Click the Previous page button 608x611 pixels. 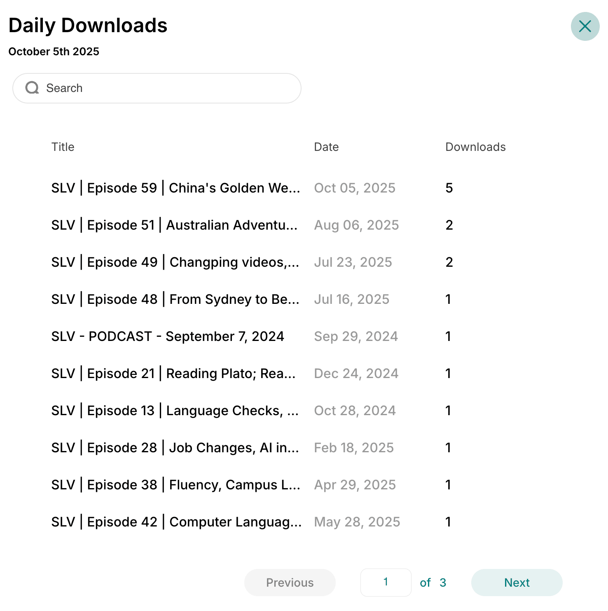[290, 583]
